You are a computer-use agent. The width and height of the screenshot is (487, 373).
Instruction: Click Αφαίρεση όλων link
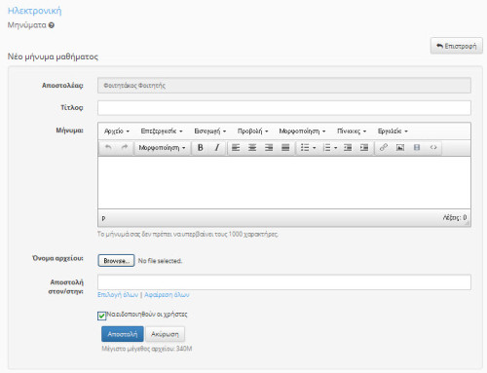[167, 295]
